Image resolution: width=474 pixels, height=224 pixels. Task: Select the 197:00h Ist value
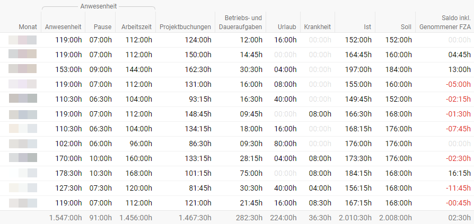click(358, 69)
